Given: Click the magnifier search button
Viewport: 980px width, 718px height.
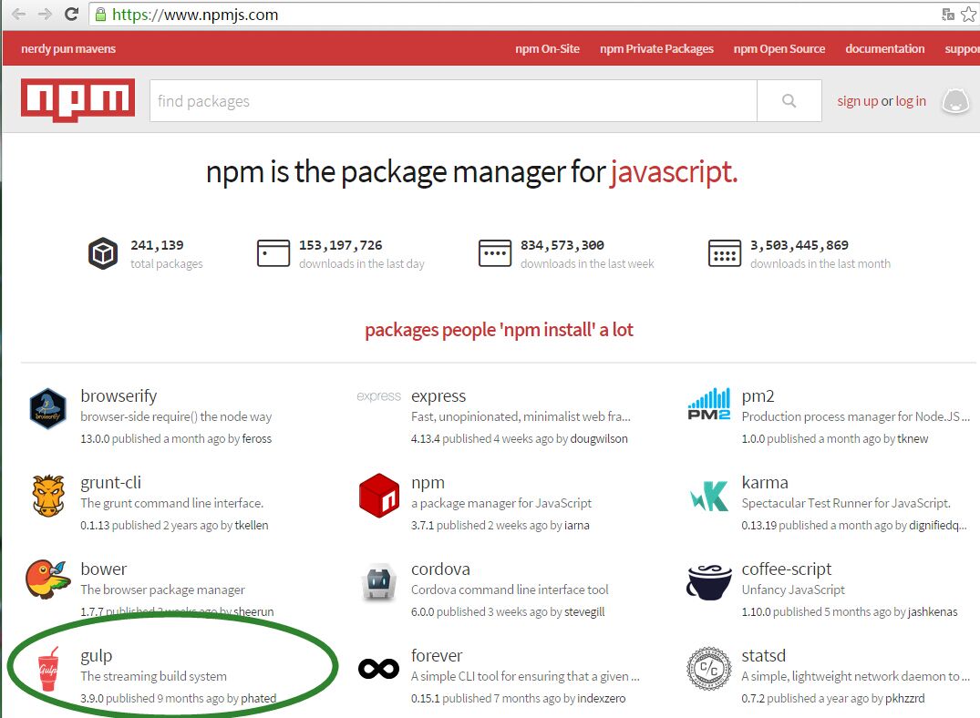Looking at the screenshot, I should click(x=789, y=100).
